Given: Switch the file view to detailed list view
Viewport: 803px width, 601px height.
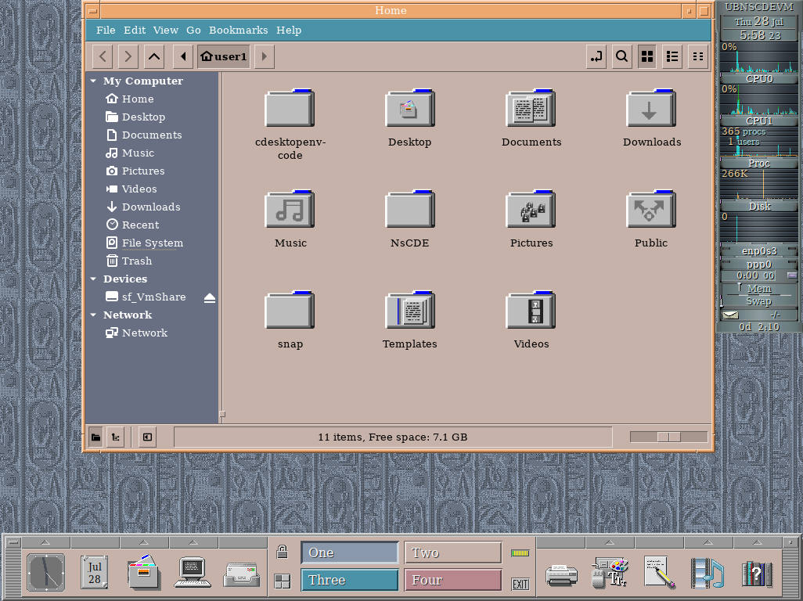Looking at the screenshot, I should (672, 56).
